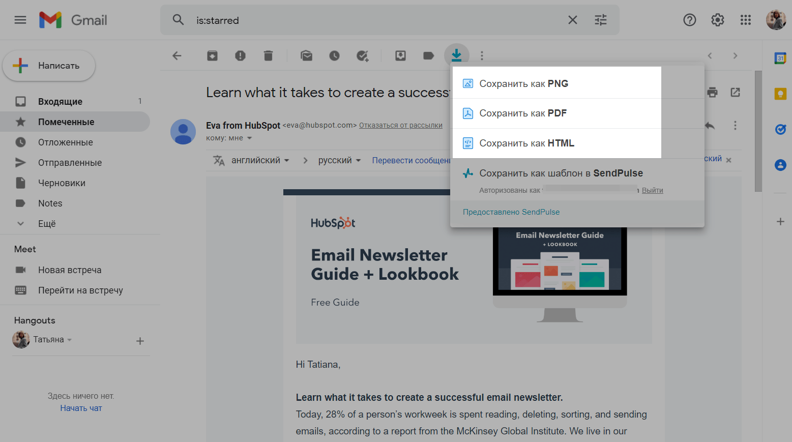
Task: Open the main menu hamburger icon
Action: (20, 20)
